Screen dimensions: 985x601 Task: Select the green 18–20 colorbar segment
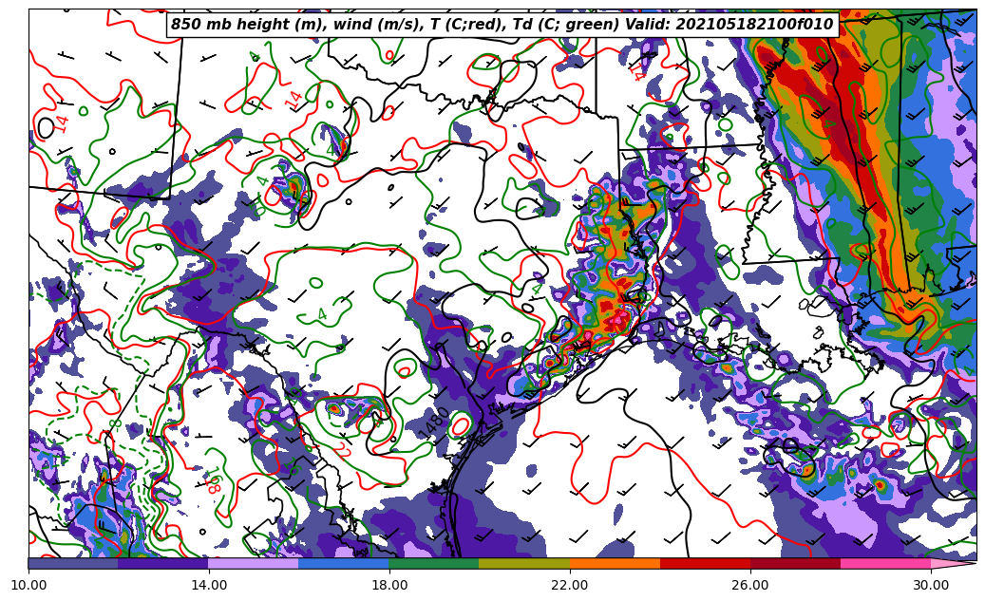(x=434, y=563)
